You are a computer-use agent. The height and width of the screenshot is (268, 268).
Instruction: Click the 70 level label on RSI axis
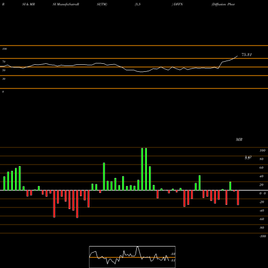pos(4,62)
